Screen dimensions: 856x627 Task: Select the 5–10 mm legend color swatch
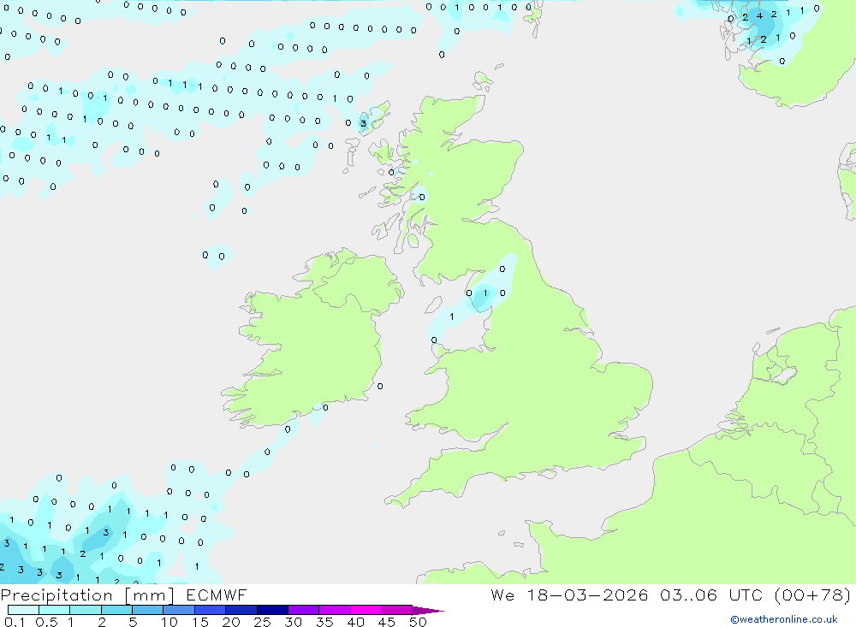coord(148,610)
